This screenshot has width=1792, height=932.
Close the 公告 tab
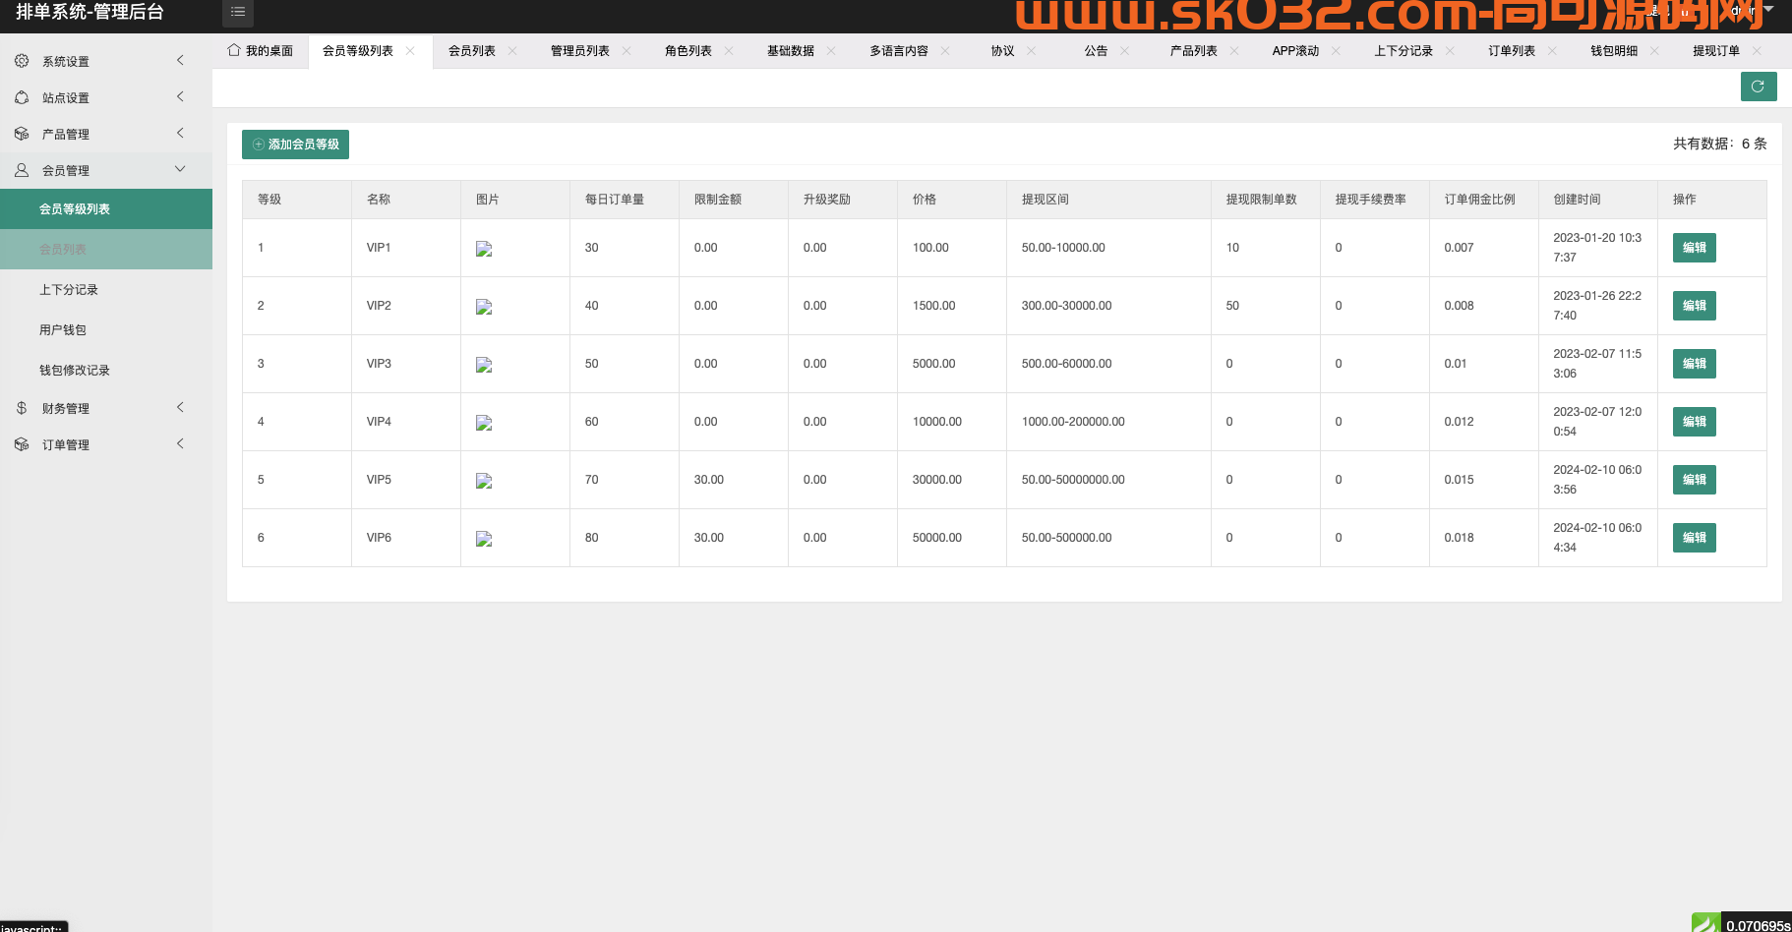click(x=1125, y=51)
